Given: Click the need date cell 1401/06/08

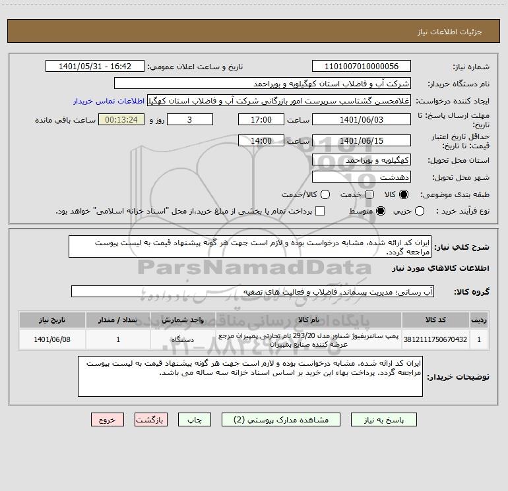Looking at the screenshot, I should coord(52,339).
